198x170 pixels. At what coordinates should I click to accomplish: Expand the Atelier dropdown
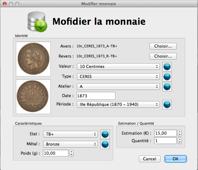point(118,87)
